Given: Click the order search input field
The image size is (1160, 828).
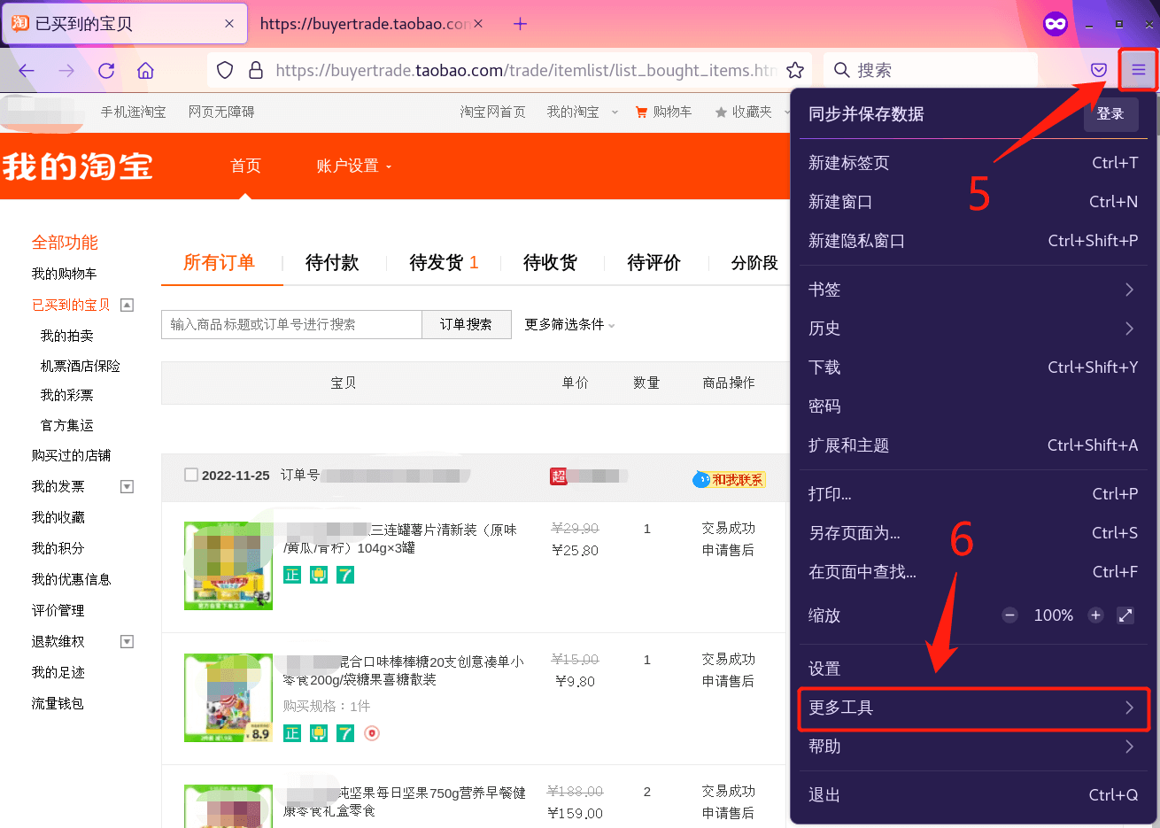Looking at the screenshot, I should [291, 324].
